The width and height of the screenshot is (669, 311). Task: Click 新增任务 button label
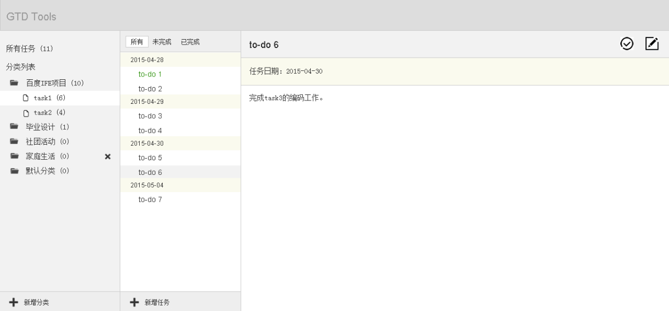pyautogui.click(x=157, y=303)
